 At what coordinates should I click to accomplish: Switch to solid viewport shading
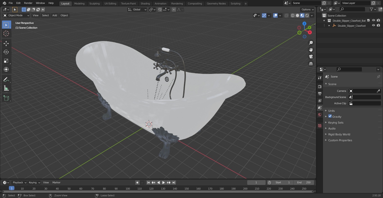(297, 15)
